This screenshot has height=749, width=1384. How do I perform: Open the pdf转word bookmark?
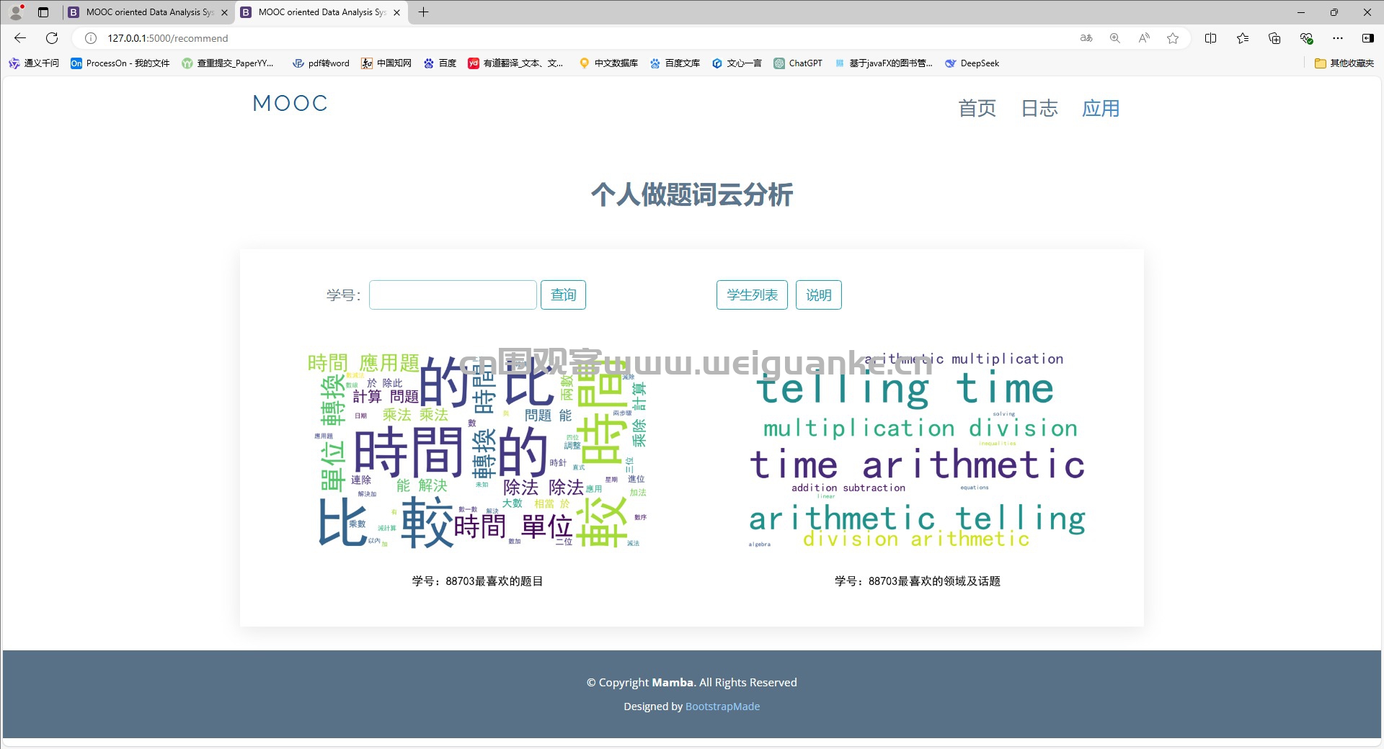click(x=321, y=63)
